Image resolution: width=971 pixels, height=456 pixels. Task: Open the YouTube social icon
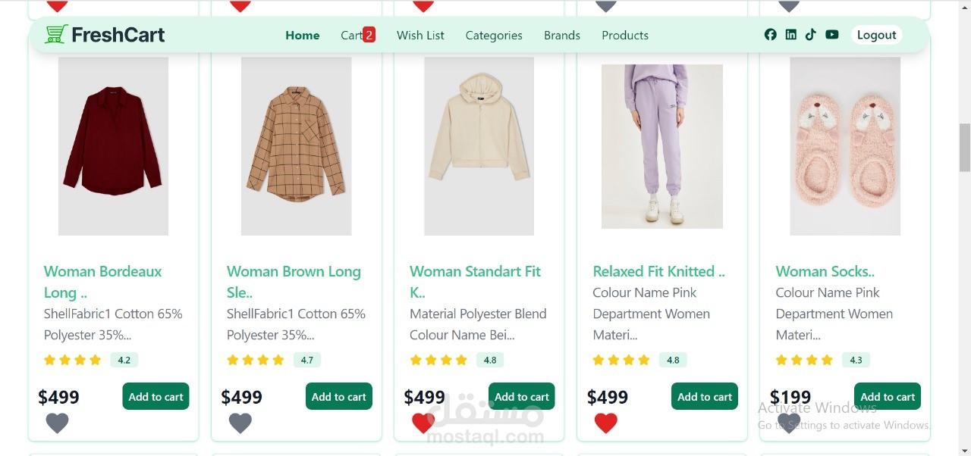[832, 35]
